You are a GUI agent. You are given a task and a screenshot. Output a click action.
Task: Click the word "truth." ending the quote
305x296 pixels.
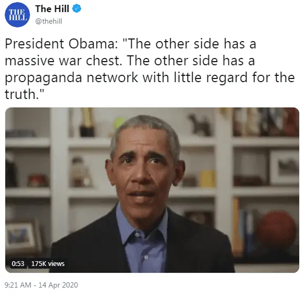[x=24, y=94]
